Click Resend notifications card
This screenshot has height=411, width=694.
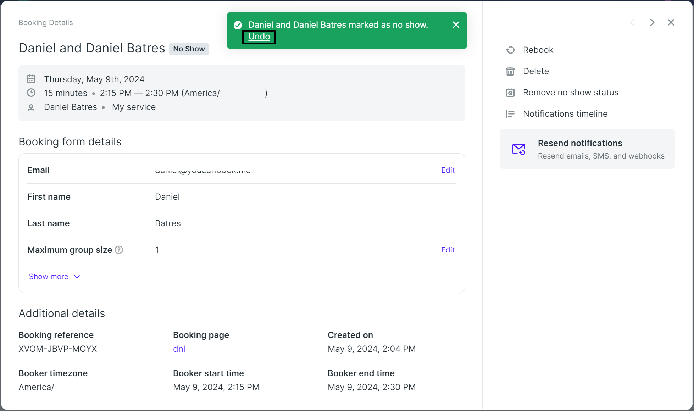click(587, 149)
